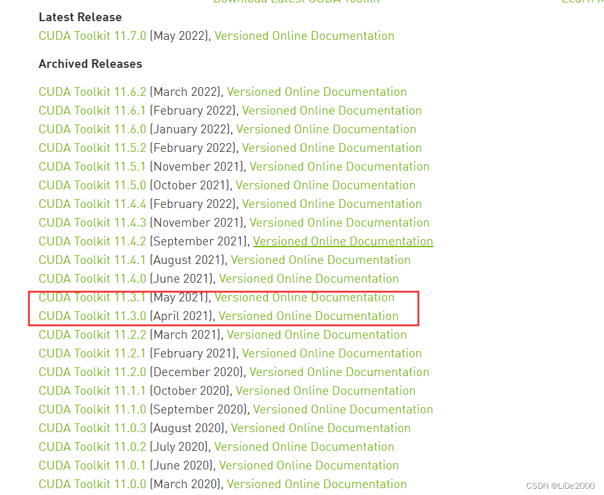This screenshot has height=495, width=604.
Task: Open CUDA Toolkit 11.1.1 link
Action: coord(93,391)
